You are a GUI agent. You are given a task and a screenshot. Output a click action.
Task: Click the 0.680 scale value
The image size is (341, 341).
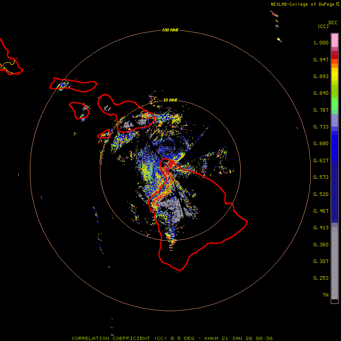coord(321,144)
